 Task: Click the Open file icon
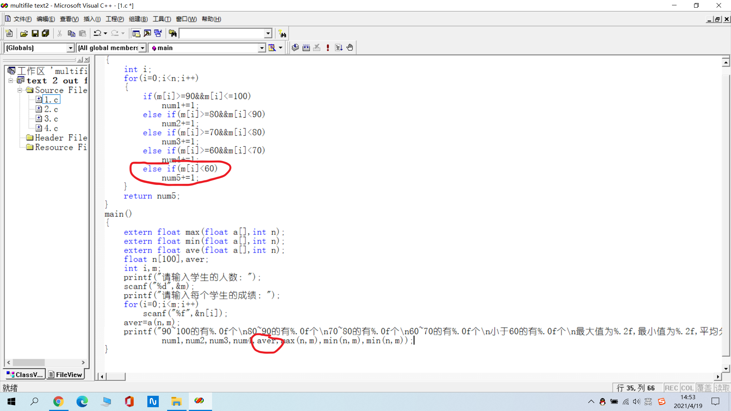[24, 33]
